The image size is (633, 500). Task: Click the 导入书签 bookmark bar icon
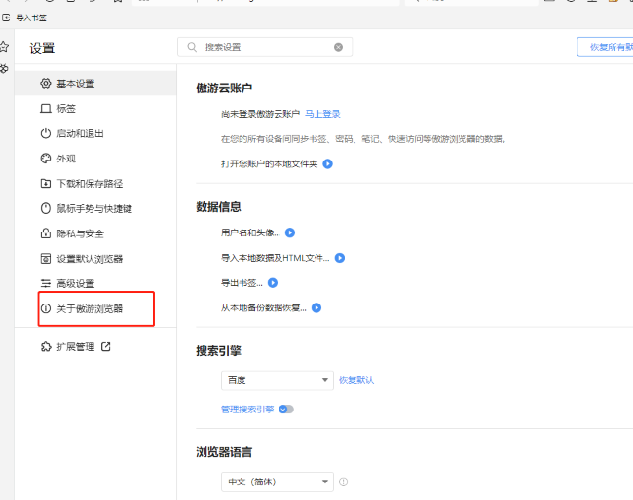point(7,18)
